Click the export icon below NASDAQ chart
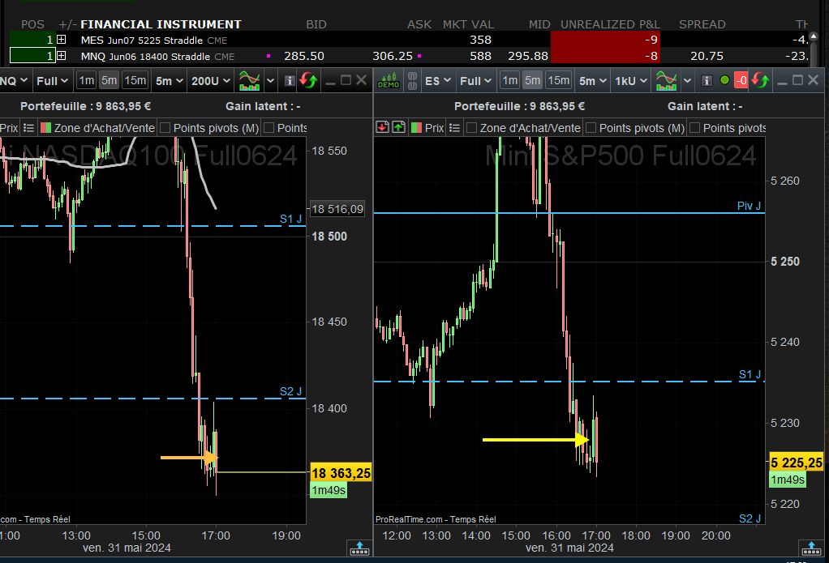The width and height of the screenshot is (829, 563). click(359, 548)
